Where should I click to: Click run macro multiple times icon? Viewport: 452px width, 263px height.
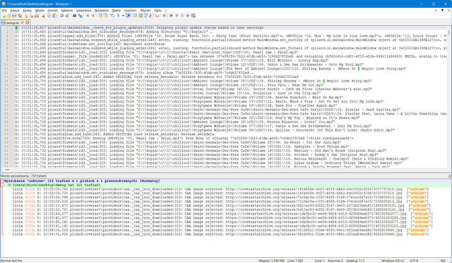(188, 16)
